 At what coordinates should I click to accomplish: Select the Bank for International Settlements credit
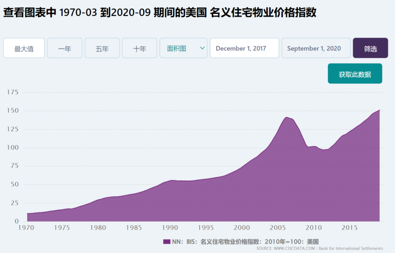click(351, 249)
